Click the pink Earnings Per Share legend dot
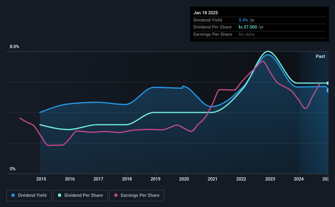This screenshot has height=207, width=335. tap(116, 195)
